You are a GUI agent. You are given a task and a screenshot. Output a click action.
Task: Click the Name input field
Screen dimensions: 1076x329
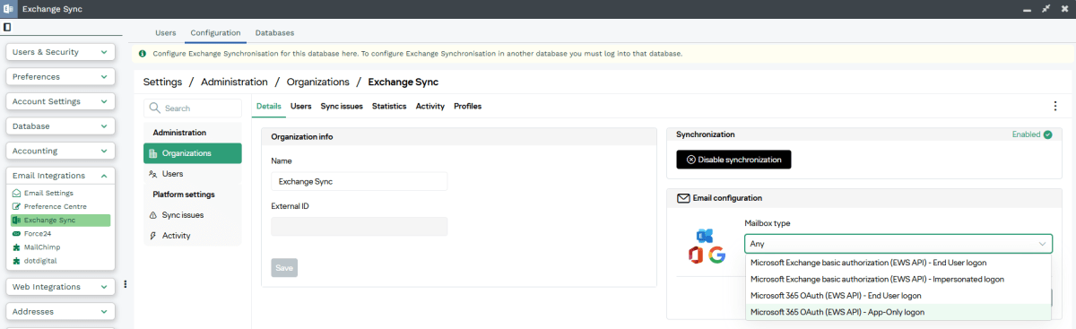[x=359, y=181]
